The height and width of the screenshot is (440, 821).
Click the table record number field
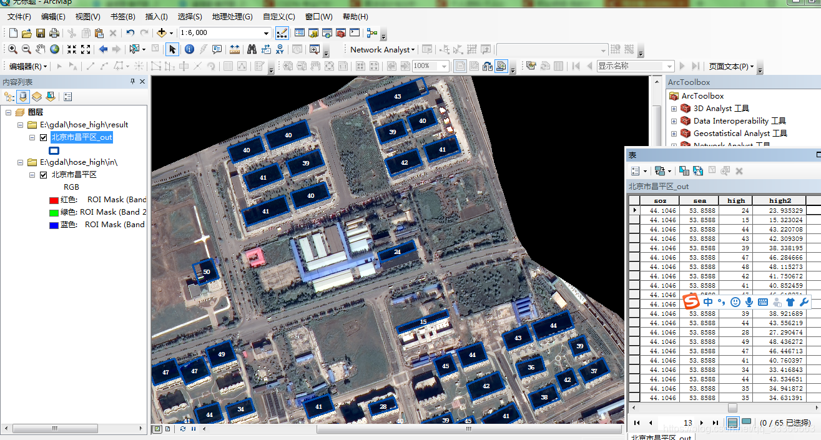coord(677,423)
